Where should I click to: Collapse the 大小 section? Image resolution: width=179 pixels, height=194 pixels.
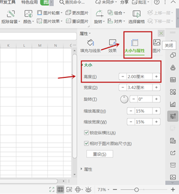87,65
